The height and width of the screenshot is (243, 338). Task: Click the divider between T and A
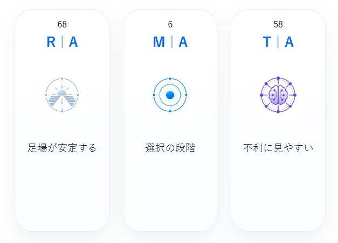click(278, 42)
